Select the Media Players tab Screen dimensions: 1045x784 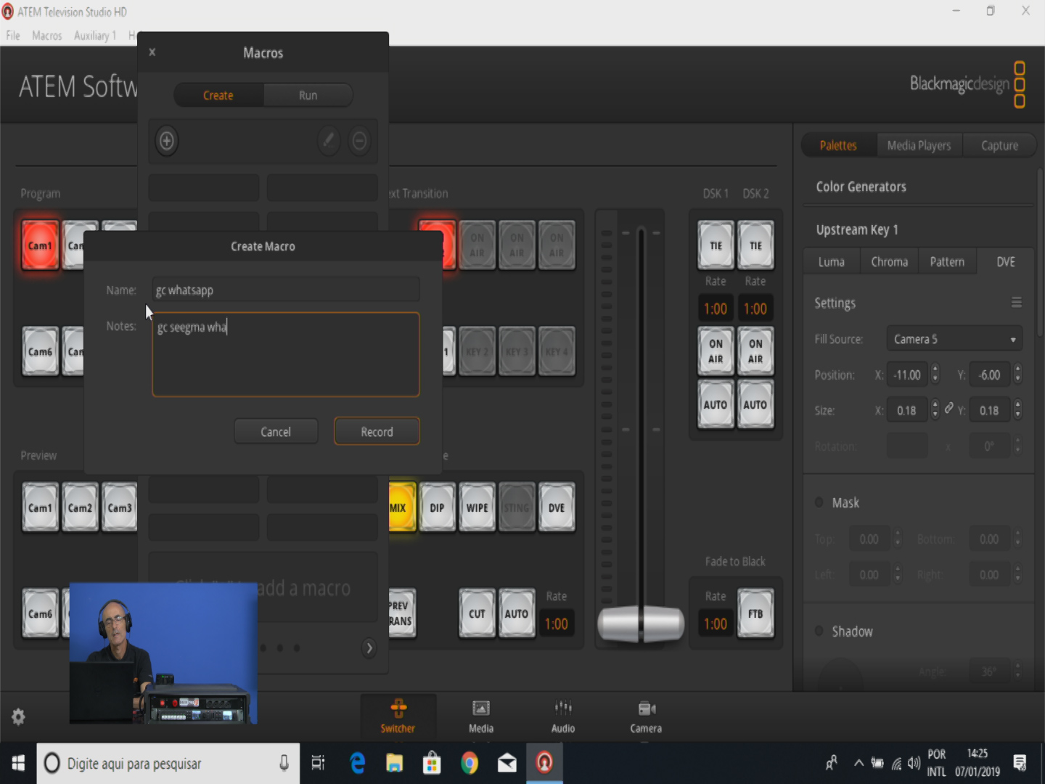(x=919, y=145)
